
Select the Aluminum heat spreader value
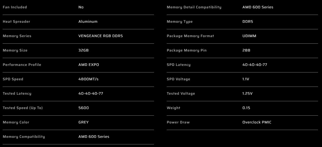[x=88, y=22]
